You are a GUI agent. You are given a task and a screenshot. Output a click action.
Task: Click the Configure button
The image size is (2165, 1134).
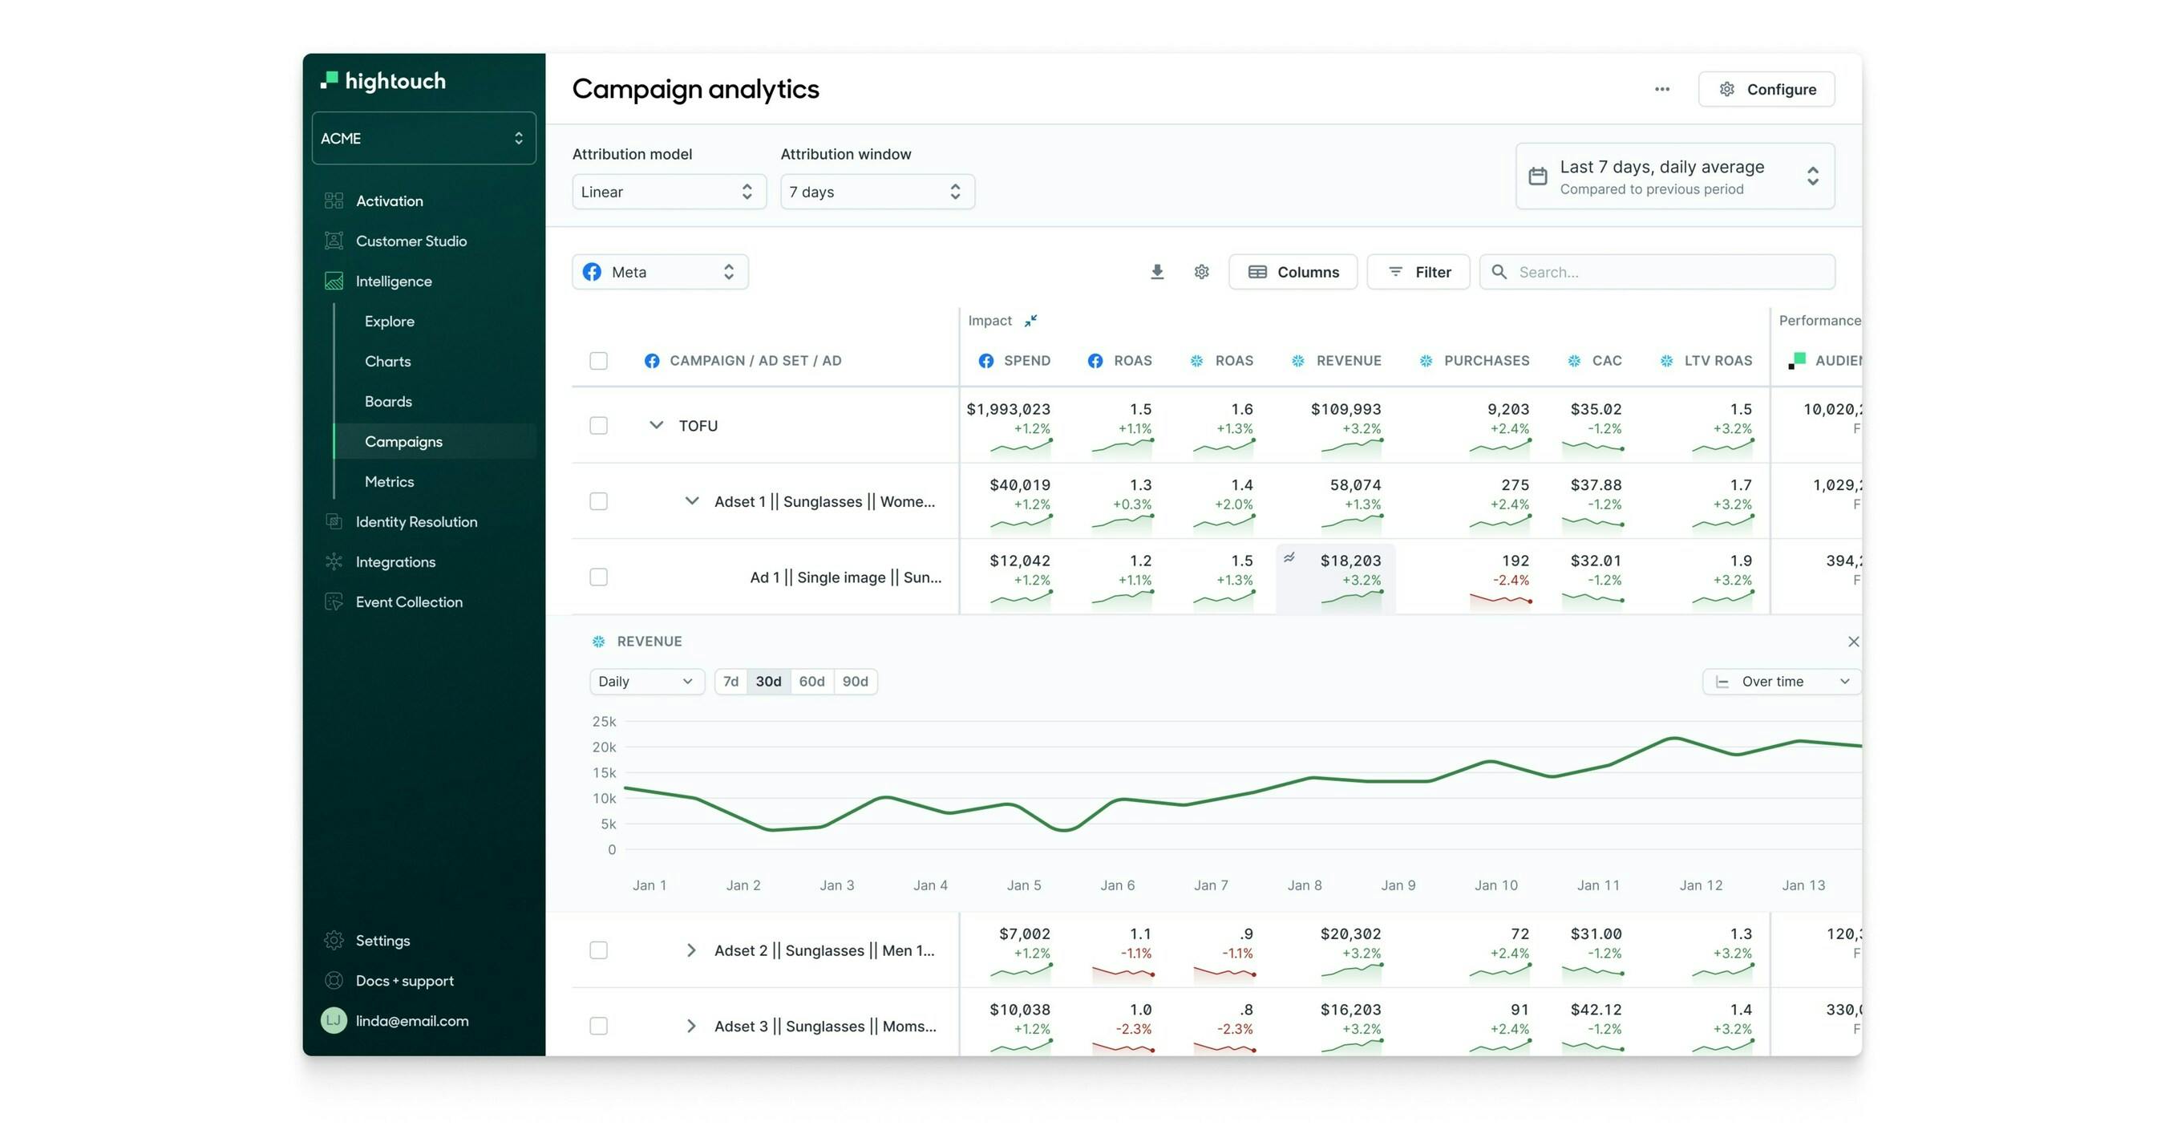(1766, 89)
